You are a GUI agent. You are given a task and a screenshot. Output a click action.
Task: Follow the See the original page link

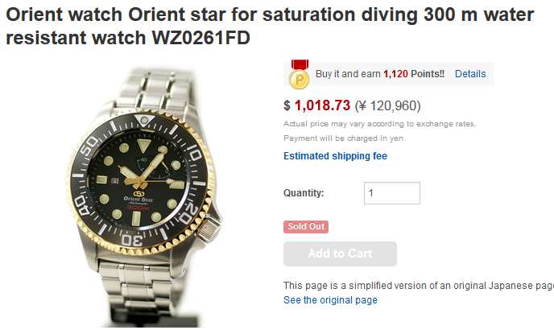(330, 300)
